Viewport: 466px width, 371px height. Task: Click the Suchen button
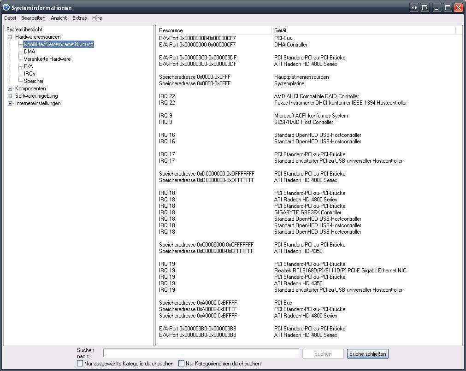coord(323,354)
